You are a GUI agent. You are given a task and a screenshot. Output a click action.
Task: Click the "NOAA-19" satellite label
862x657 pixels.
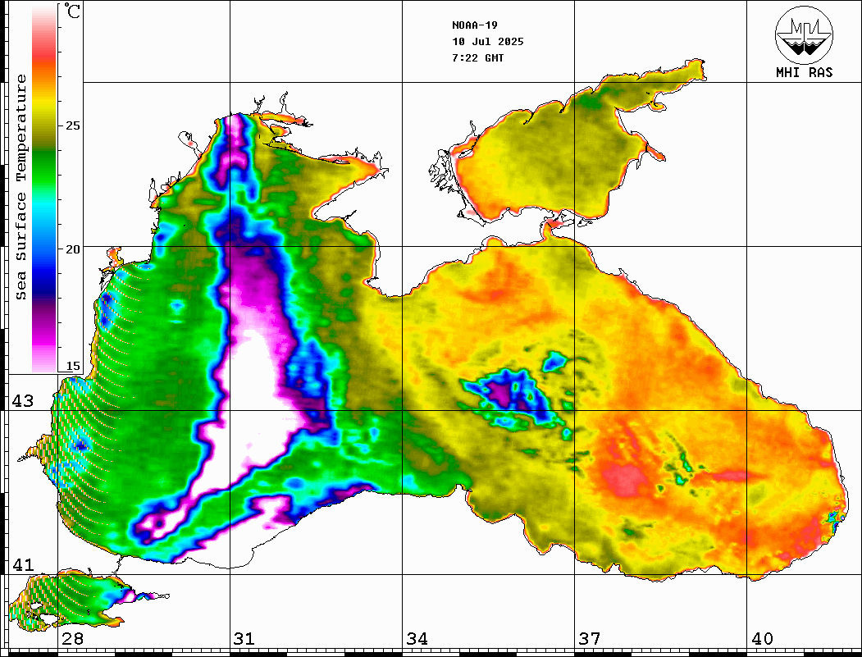click(475, 25)
